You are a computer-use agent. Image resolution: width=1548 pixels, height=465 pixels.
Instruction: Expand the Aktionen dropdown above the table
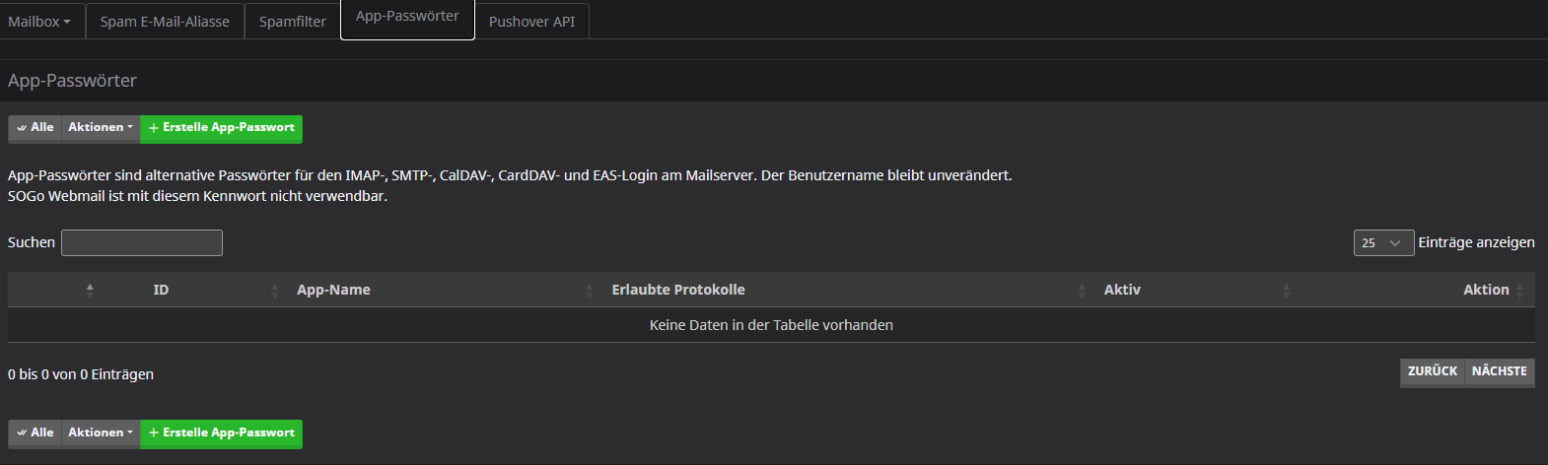click(x=101, y=128)
